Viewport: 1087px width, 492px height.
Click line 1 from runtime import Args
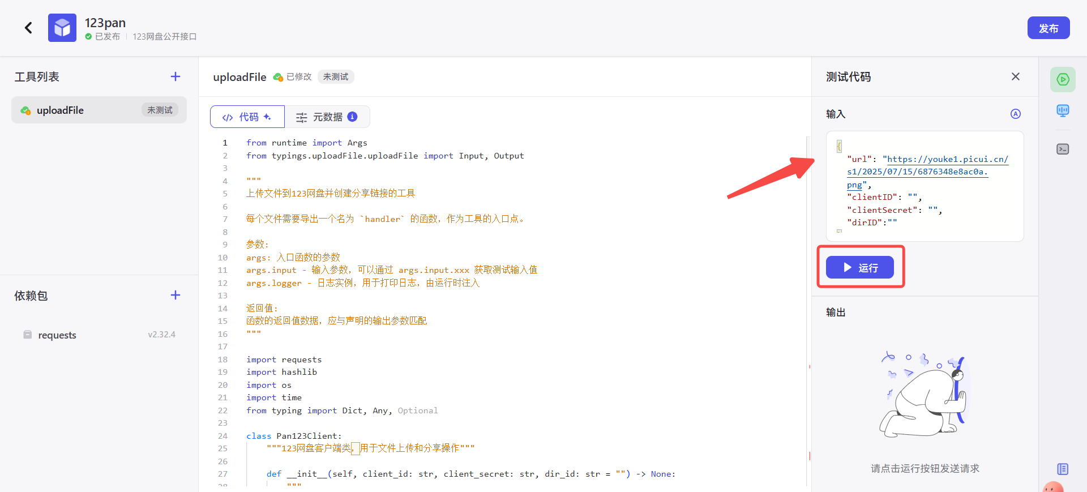[x=307, y=143]
